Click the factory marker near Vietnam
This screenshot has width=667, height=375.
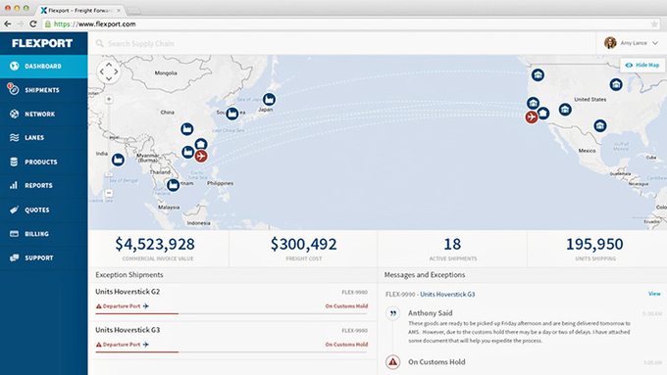click(174, 185)
